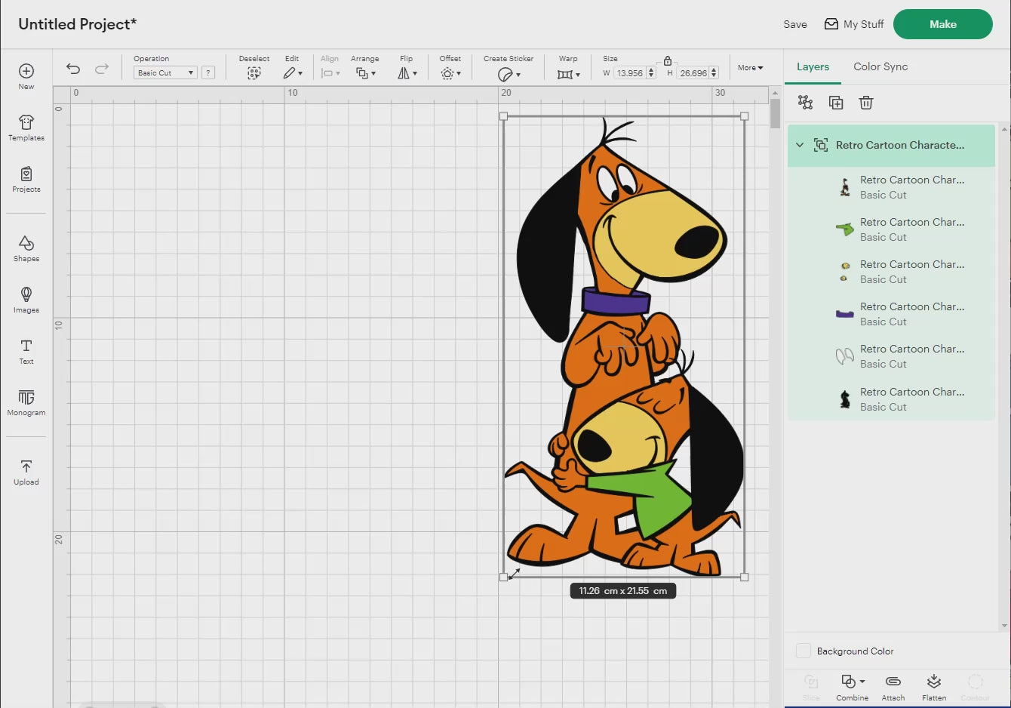Click the Save link
The width and height of the screenshot is (1011, 708).
[795, 24]
